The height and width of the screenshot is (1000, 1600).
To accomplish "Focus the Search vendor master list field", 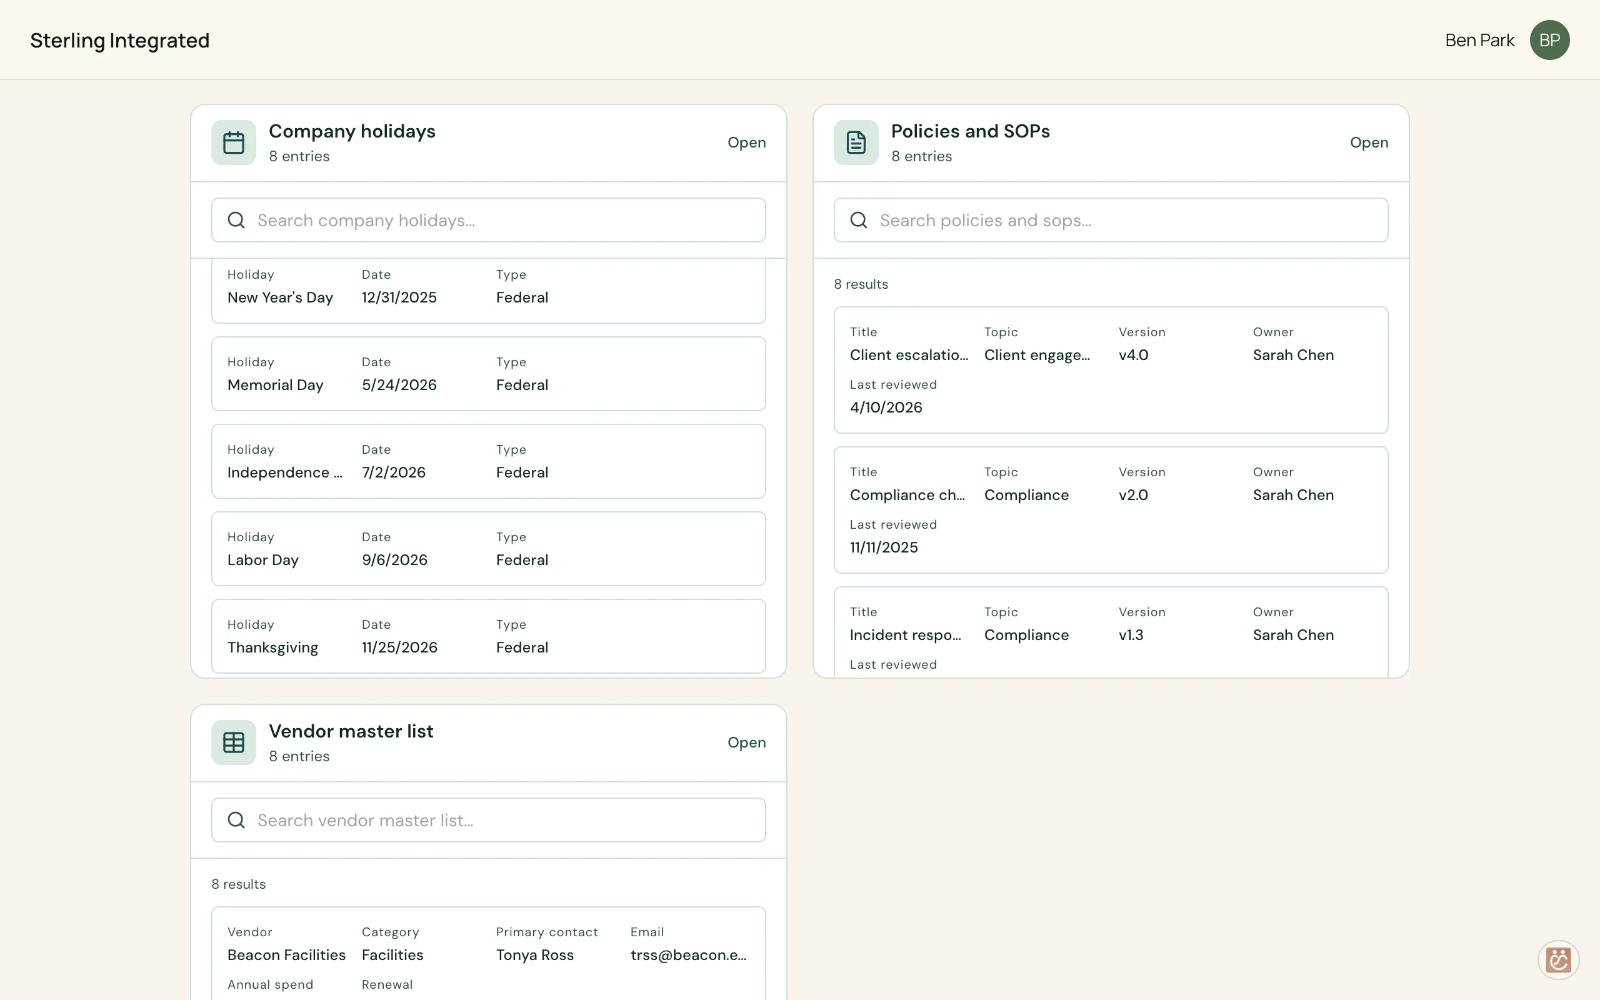I will 489,820.
